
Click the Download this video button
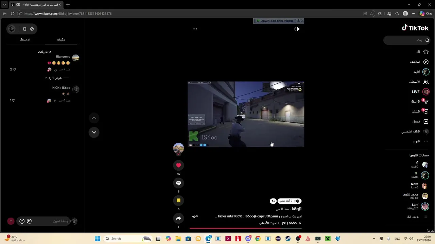pos(275,21)
